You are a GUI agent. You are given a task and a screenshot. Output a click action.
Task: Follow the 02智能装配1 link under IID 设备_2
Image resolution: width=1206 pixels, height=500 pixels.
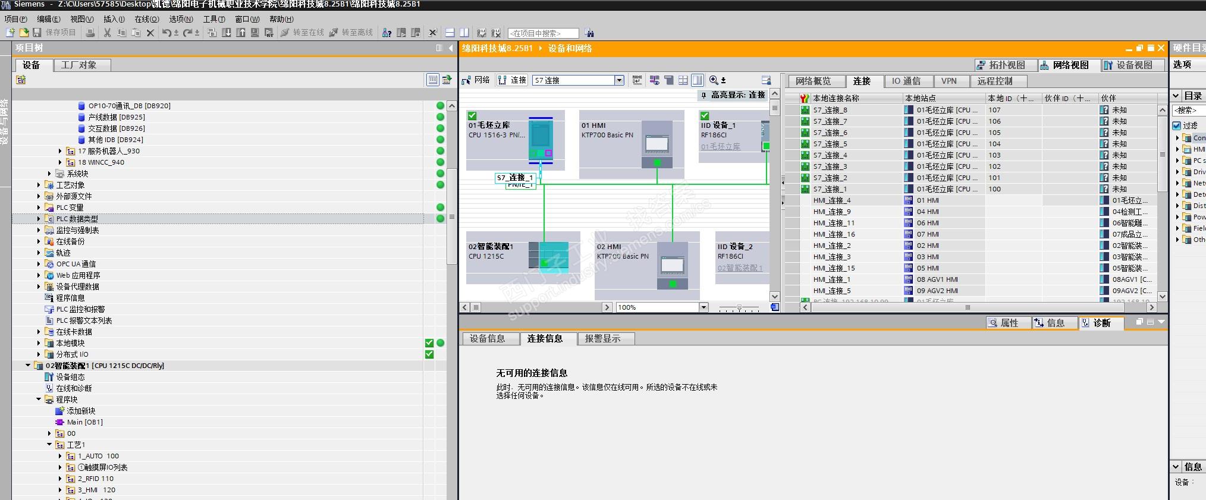coord(740,268)
